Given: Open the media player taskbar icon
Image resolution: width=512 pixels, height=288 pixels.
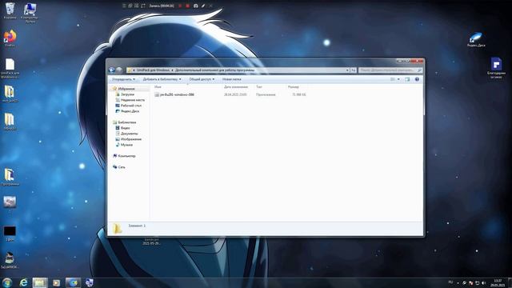Looking at the screenshot, I should (57, 282).
